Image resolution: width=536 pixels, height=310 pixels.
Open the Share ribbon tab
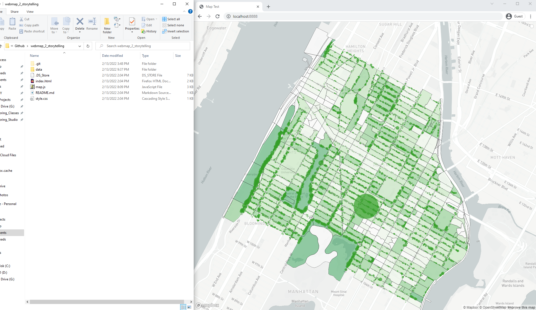(14, 12)
